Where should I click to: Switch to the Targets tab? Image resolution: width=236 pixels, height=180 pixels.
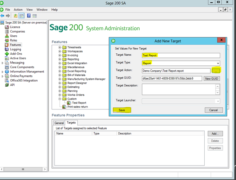(x=71, y=123)
